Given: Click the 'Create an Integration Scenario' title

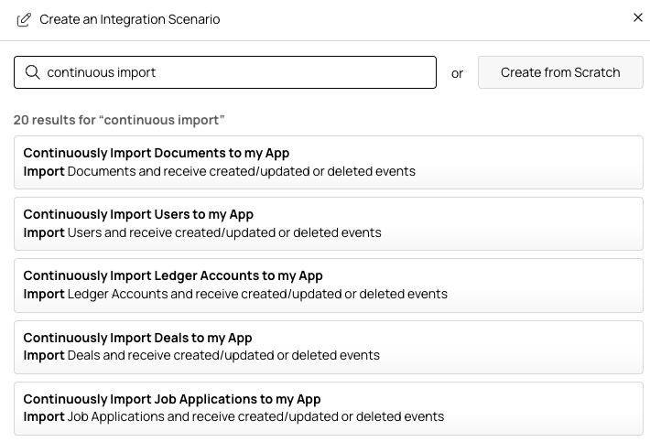Looking at the screenshot, I should pyautogui.click(x=129, y=19).
